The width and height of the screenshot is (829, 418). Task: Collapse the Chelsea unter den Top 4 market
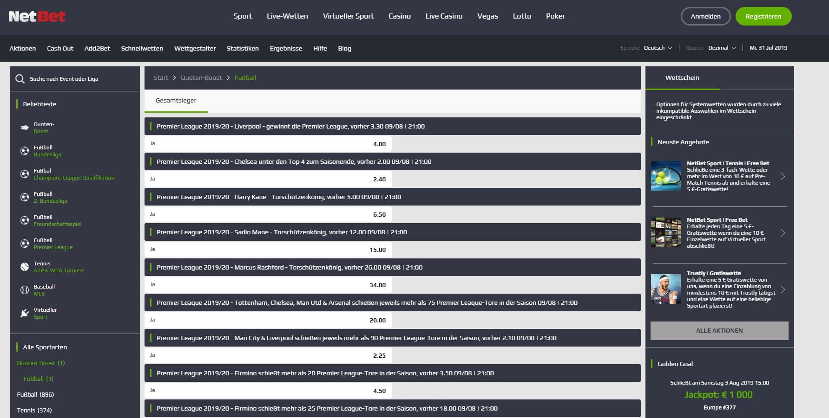(x=392, y=161)
